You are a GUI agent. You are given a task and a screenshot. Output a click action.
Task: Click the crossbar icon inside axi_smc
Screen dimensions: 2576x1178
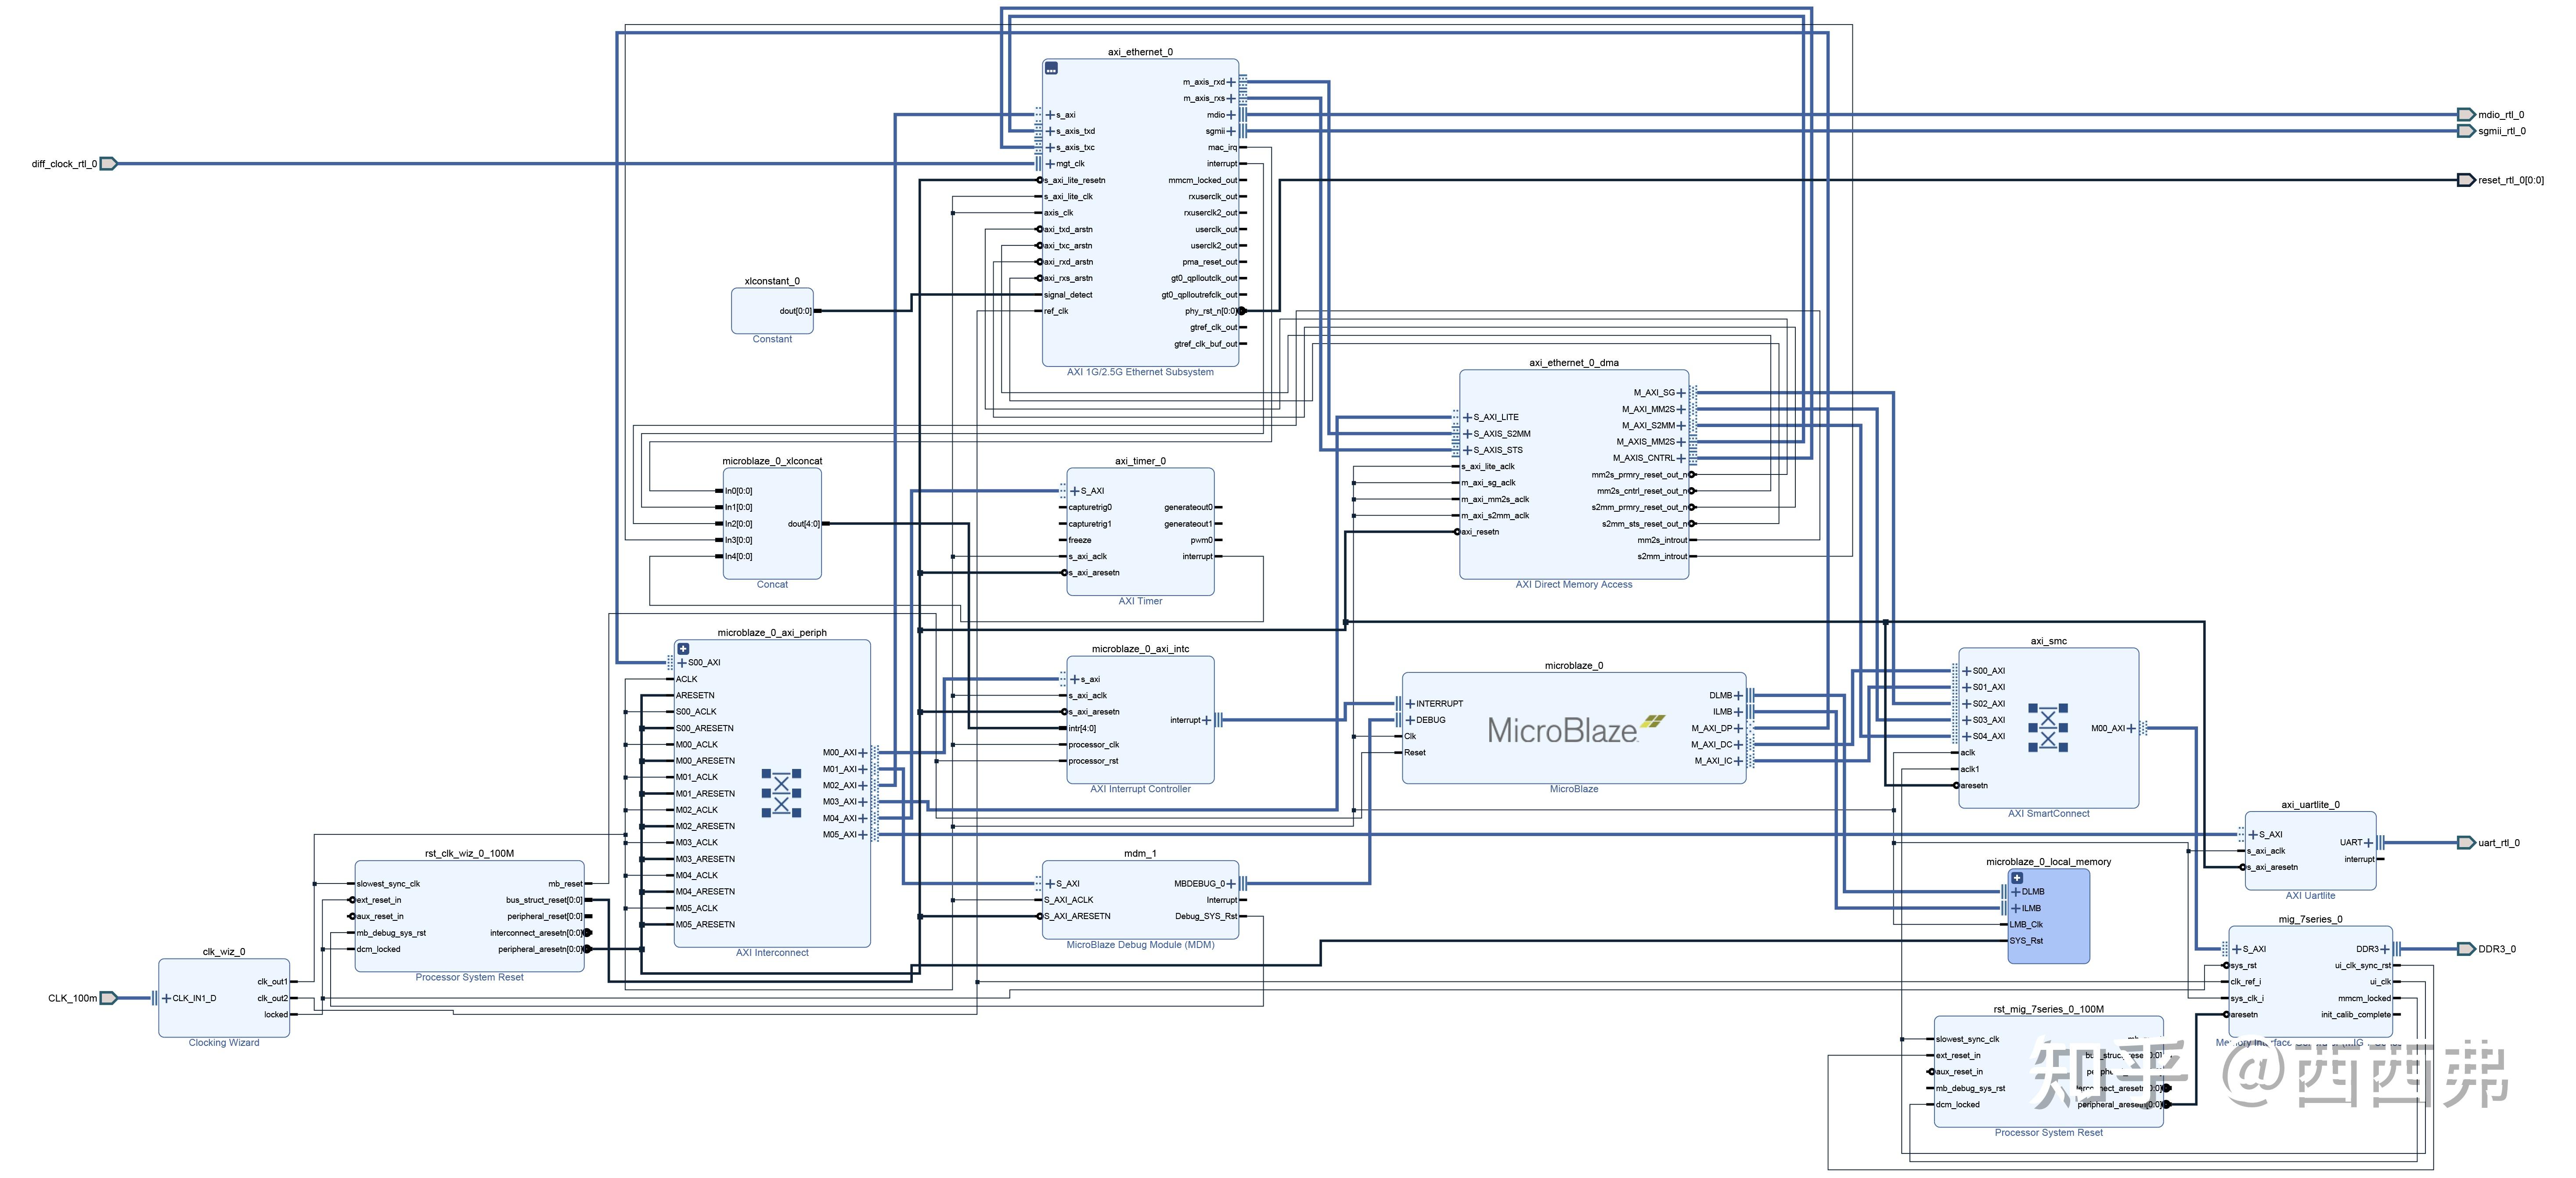point(2048,727)
